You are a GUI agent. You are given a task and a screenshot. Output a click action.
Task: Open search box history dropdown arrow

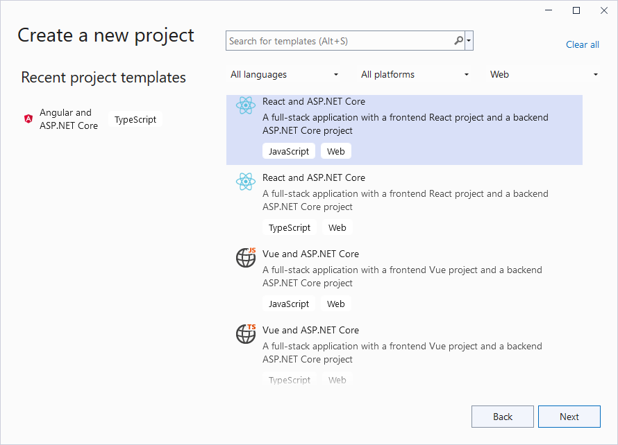(x=469, y=40)
